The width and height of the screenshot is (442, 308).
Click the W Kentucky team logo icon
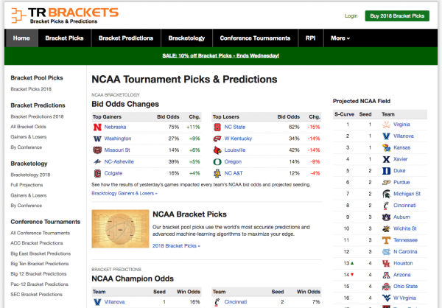coord(217,139)
